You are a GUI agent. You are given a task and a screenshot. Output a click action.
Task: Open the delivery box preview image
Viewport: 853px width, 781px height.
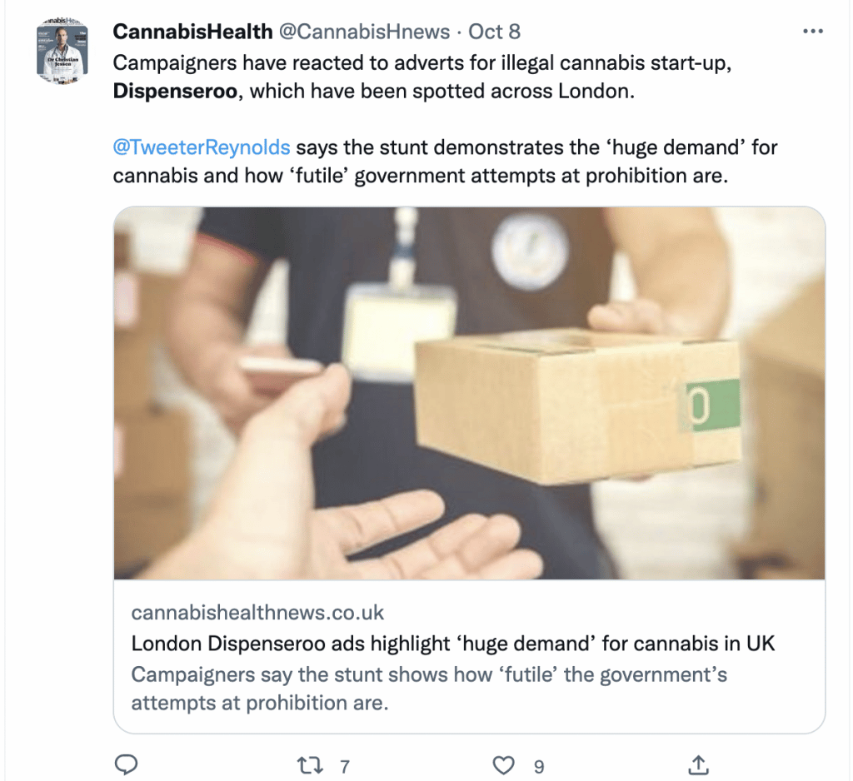[470, 393]
